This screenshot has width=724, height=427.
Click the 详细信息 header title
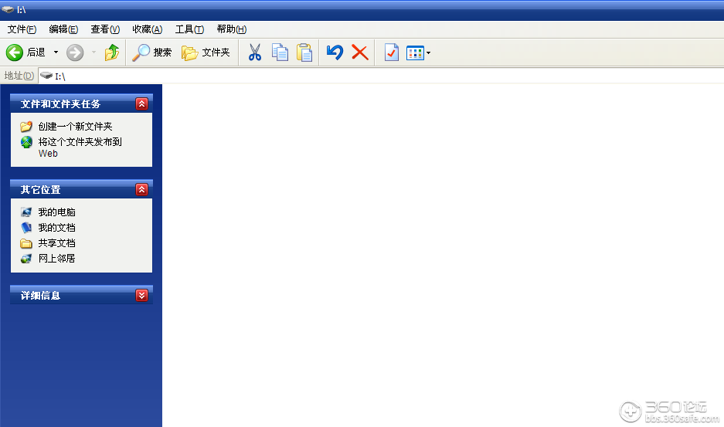click(x=41, y=296)
